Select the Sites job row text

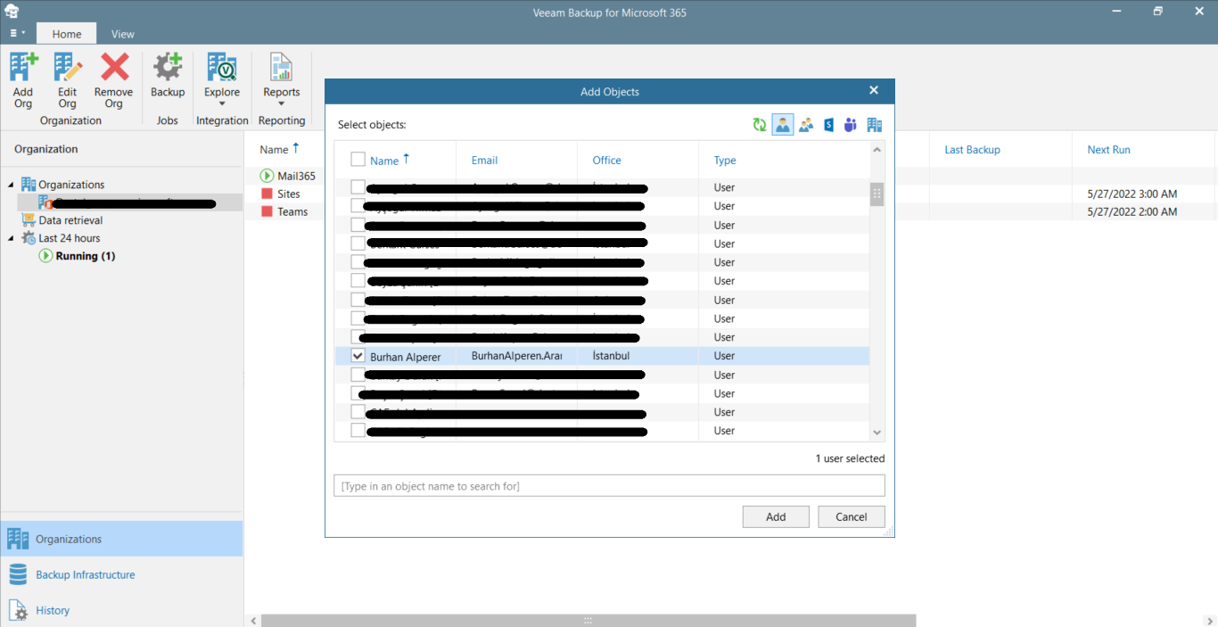tap(289, 194)
